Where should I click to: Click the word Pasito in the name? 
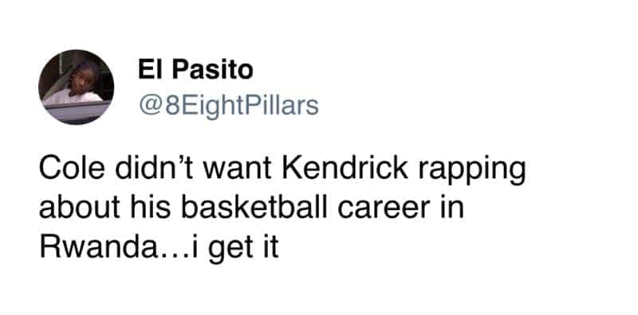(x=212, y=70)
